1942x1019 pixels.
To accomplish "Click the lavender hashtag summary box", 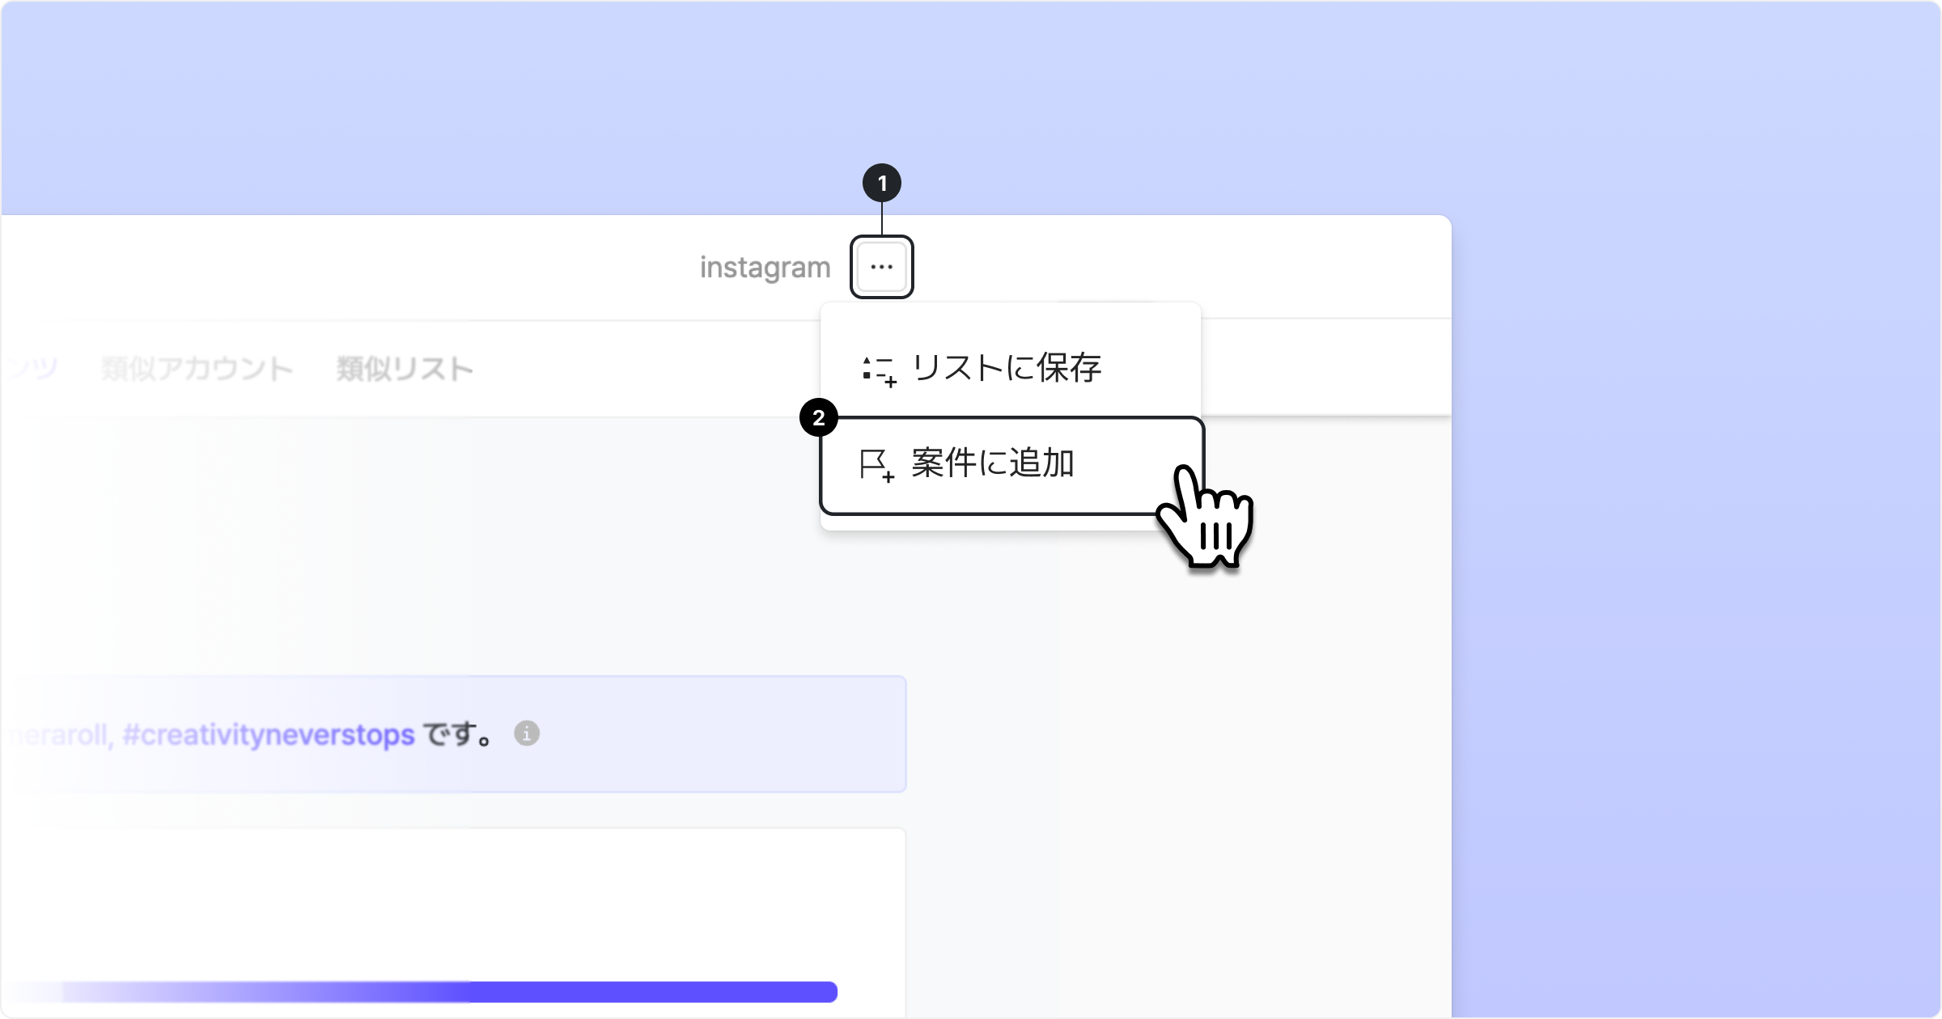I will pos(454,734).
